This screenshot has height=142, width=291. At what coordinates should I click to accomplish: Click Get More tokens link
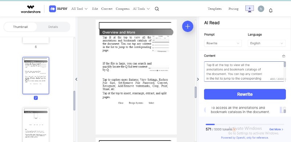[276, 129]
